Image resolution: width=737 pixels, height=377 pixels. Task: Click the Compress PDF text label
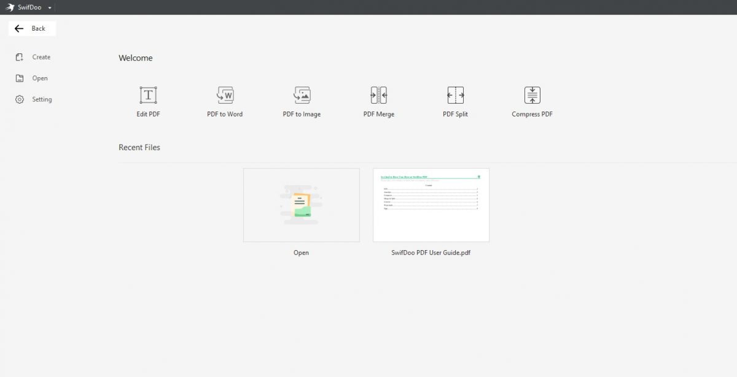point(532,114)
